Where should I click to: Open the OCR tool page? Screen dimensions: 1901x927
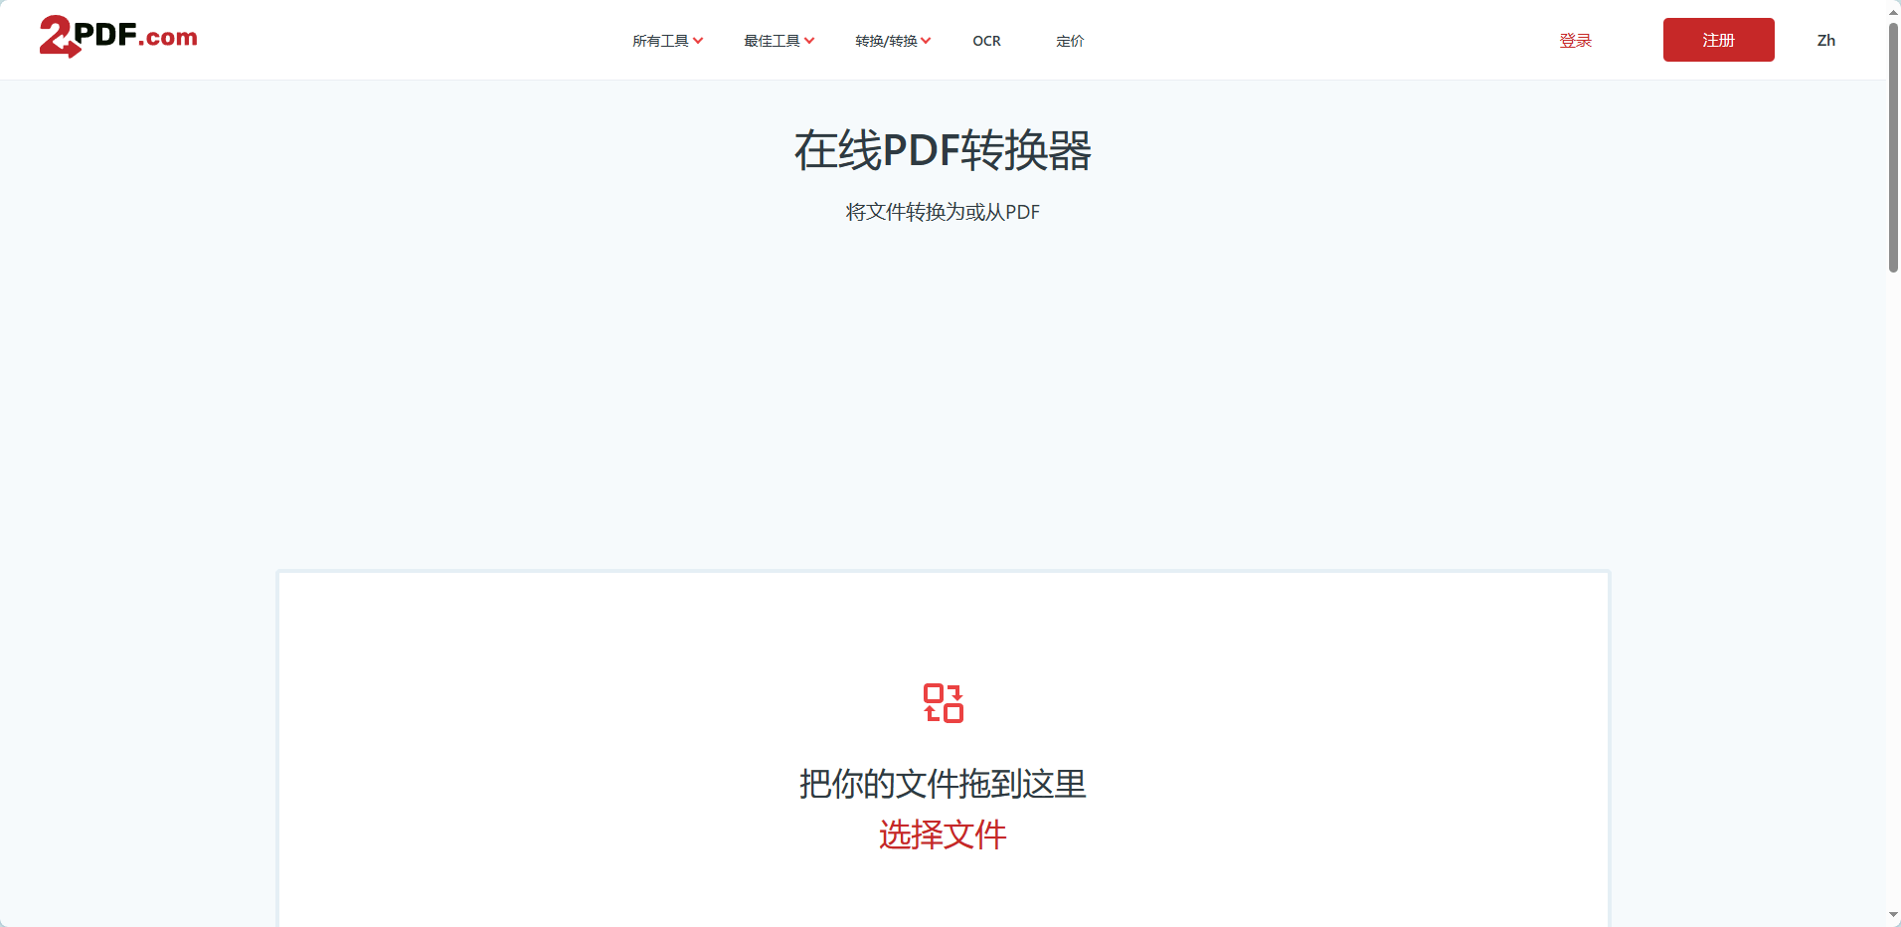click(x=985, y=41)
